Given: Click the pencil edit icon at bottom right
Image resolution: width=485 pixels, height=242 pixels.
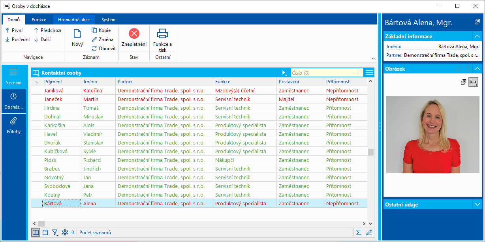Looking at the screenshot, I should [369, 233].
